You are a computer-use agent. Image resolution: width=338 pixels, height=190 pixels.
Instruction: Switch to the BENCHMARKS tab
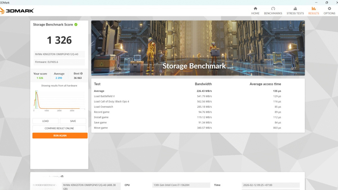pyautogui.click(x=273, y=11)
